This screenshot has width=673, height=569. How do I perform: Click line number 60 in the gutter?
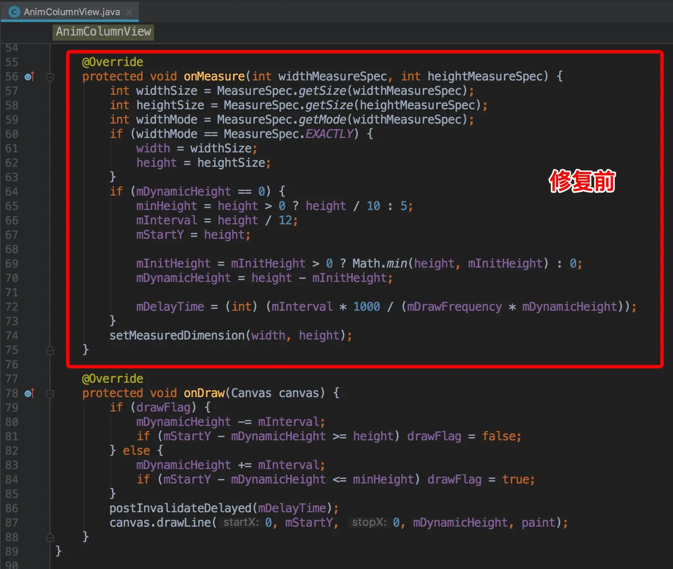pos(12,134)
